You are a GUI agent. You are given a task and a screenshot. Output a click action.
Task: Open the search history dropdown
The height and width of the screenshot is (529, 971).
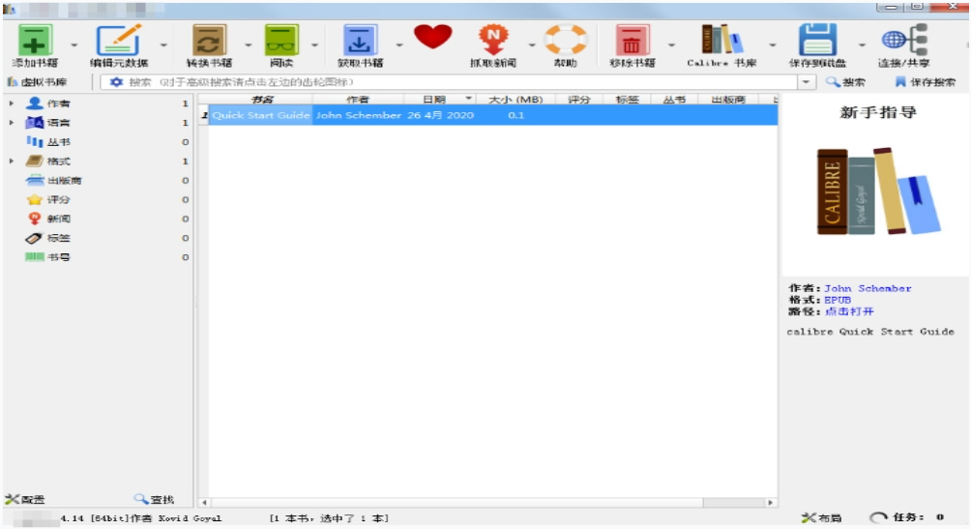[x=806, y=82]
